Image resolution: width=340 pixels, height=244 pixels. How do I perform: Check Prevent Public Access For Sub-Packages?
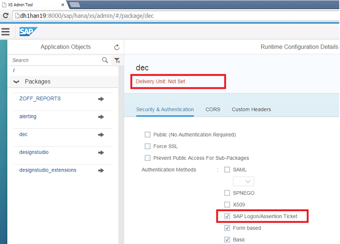(147, 158)
